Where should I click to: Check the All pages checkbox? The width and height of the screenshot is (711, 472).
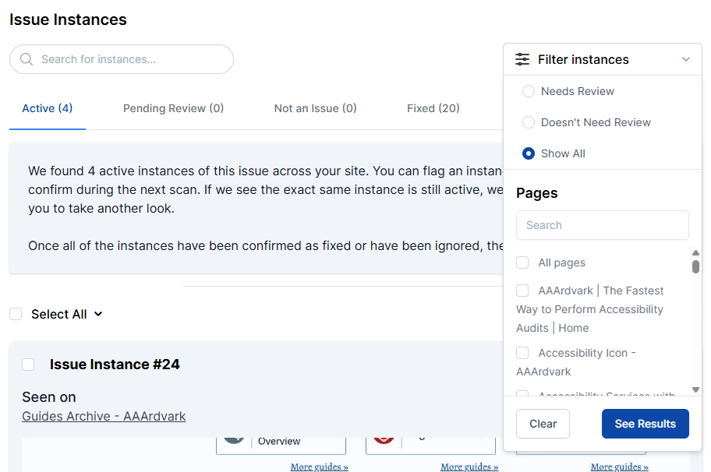pyautogui.click(x=522, y=262)
